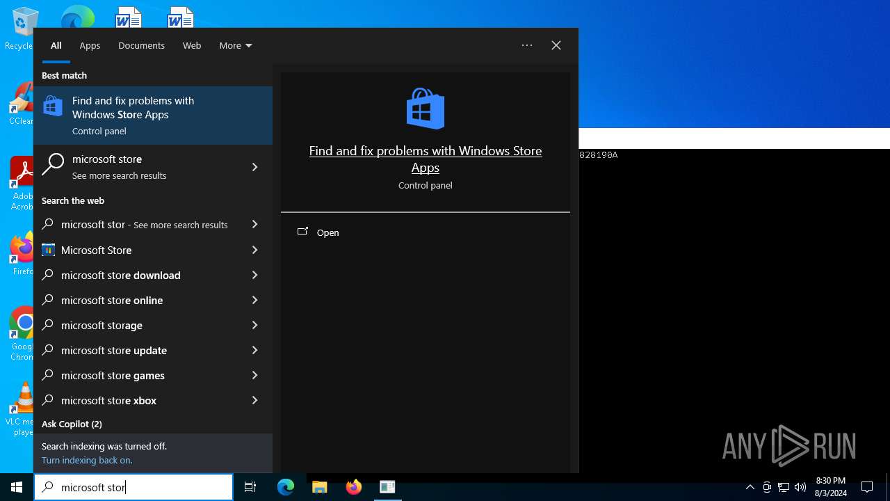This screenshot has width=890, height=501.
Task: Expand arrow for 'microsoft store xbox'
Action: point(254,400)
